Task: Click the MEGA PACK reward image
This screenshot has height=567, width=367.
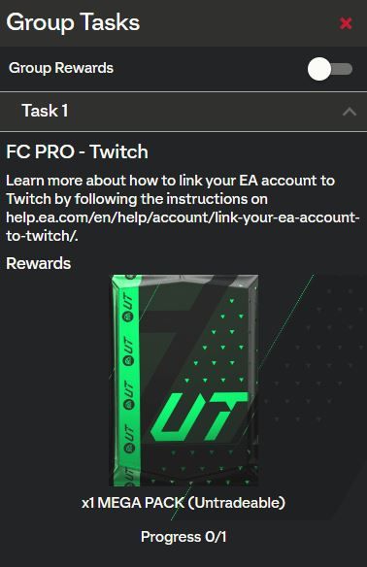Action: point(184,381)
